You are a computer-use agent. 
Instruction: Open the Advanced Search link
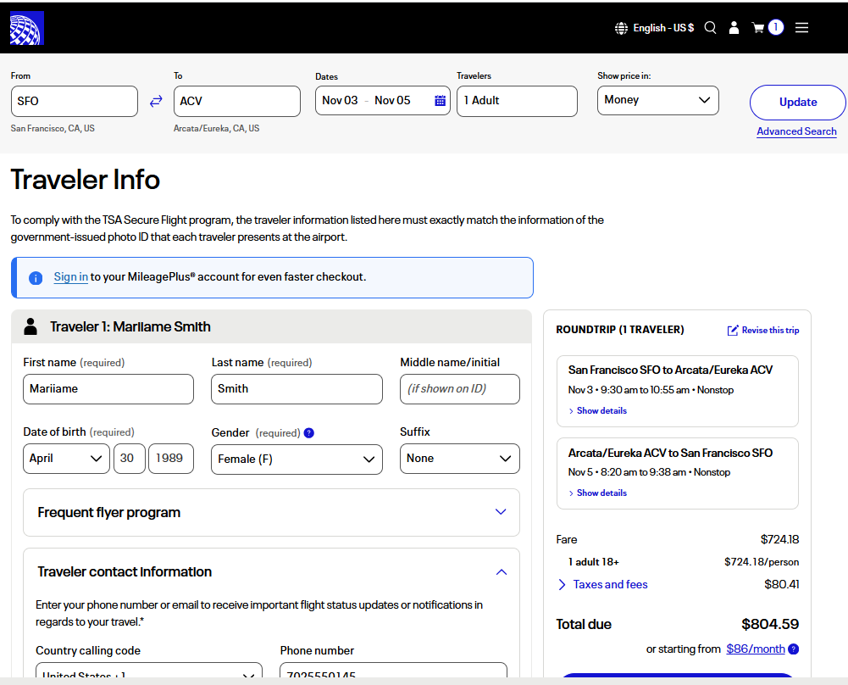point(796,131)
